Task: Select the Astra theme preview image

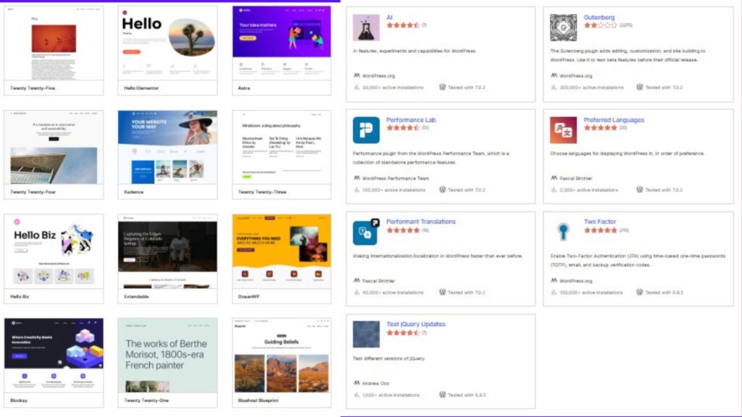Action: tap(282, 43)
